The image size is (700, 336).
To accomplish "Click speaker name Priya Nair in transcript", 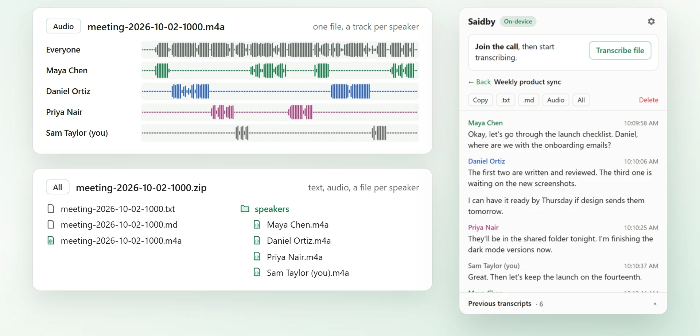I will [483, 227].
